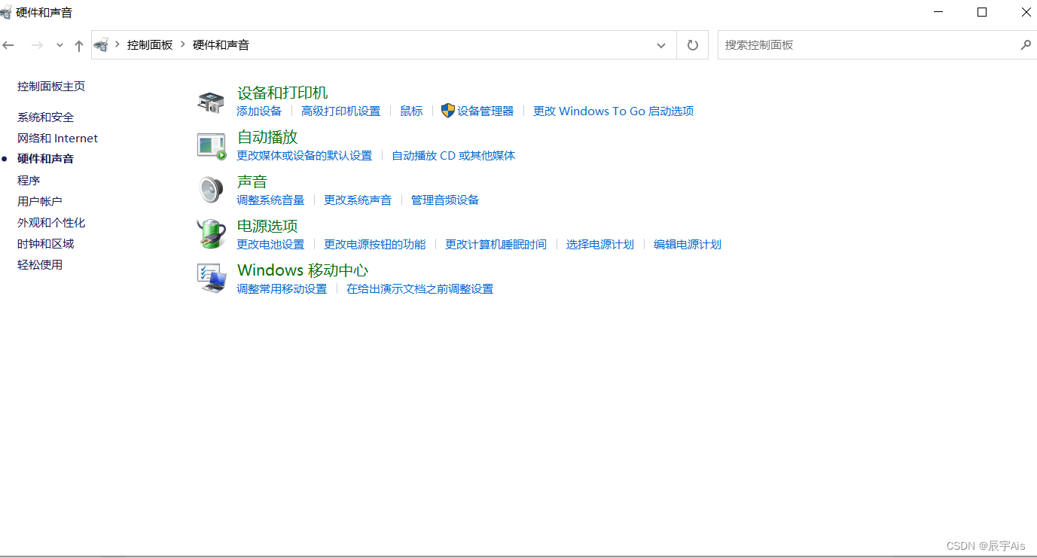This screenshot has width=1037, height=558.
Task: Click the Power Options battery icon
Action: point(211,234)
